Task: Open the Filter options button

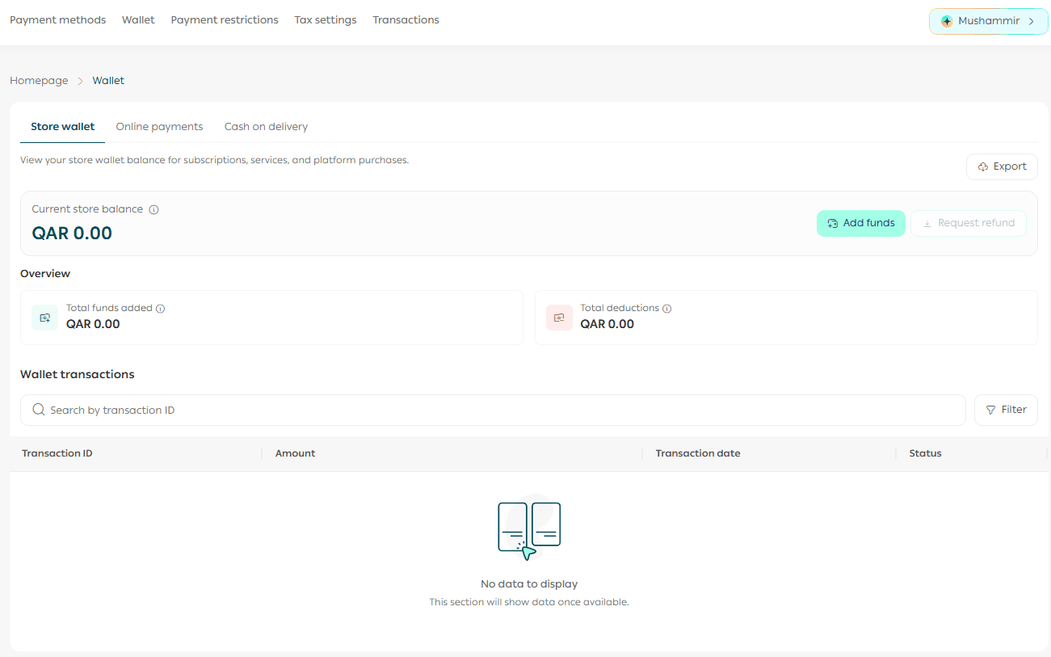Action: tap(1006, 410)
